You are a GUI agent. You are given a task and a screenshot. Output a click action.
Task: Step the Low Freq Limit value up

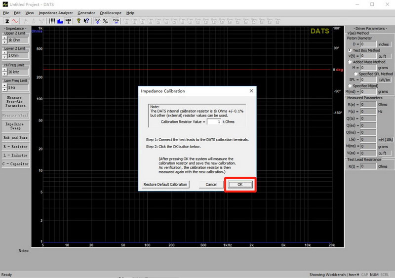(4, 85)
